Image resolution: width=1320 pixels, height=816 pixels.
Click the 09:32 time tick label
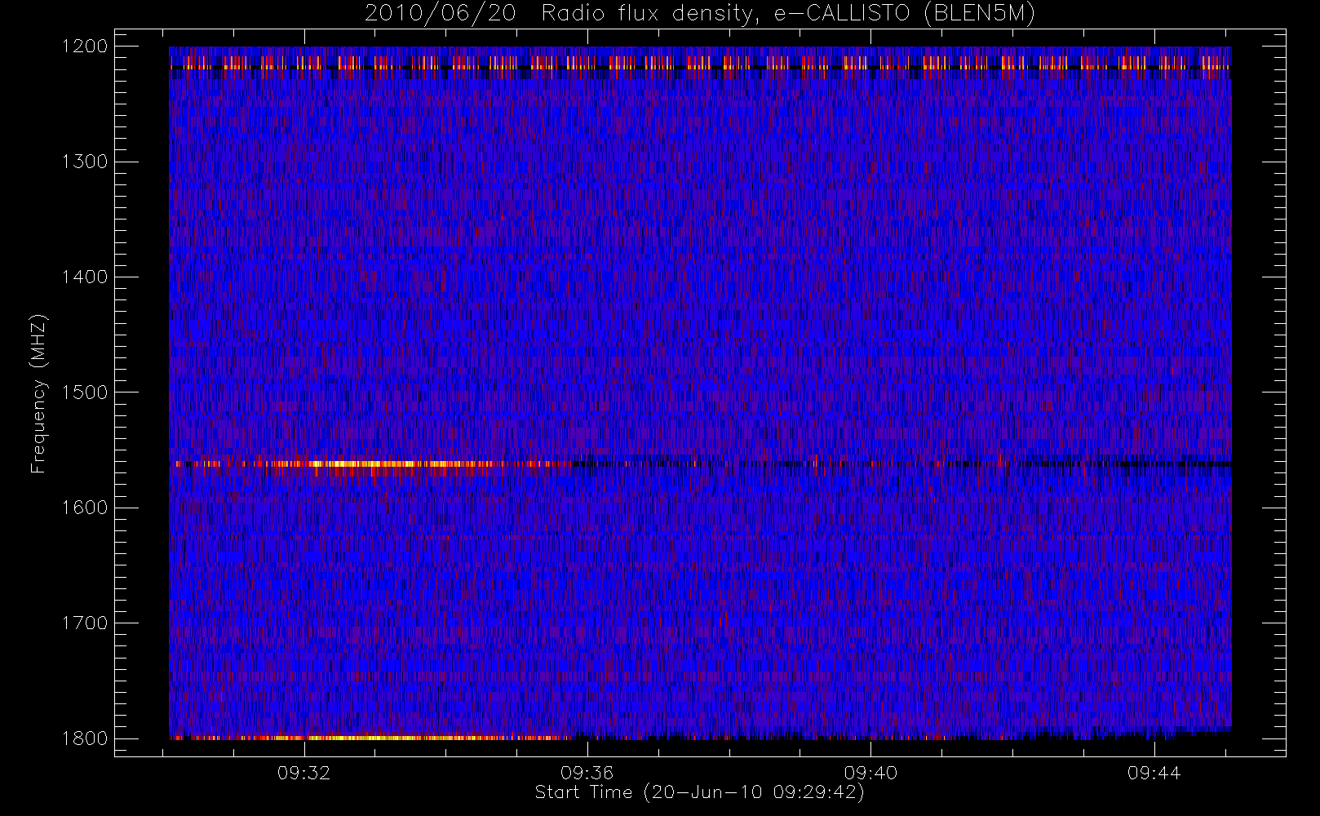[304, 773]
